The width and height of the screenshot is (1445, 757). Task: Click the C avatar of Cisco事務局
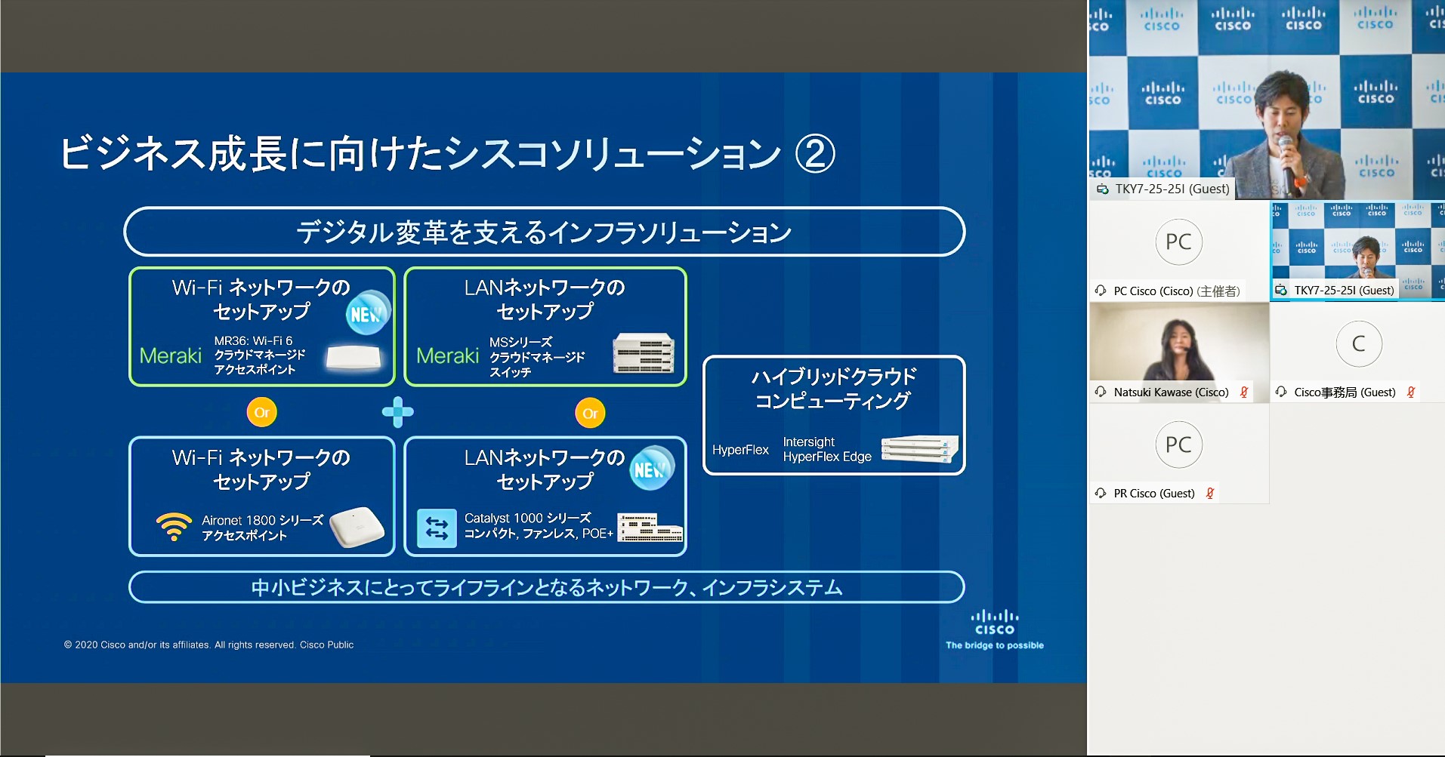click(x=1358, y=343)
